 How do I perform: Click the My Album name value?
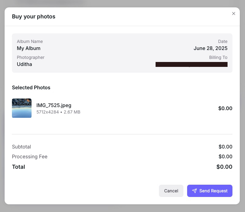tap(28, 48)
